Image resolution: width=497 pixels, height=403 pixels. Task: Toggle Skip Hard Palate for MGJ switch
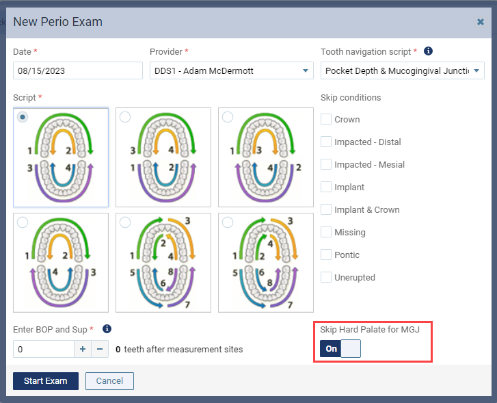click(340, 348)
